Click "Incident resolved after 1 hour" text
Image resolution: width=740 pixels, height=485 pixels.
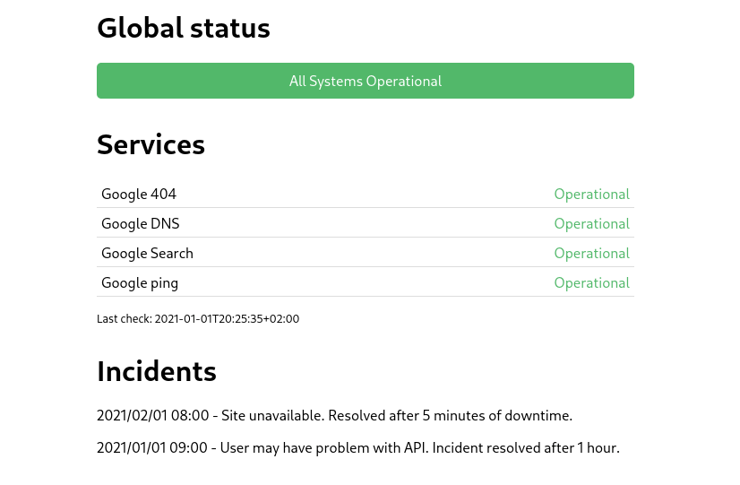[x=525, y=447]
